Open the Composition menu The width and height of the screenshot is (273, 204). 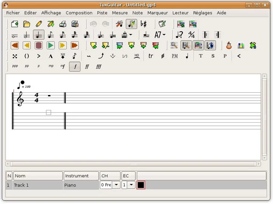pyautogui.click(x=79, y=13)
